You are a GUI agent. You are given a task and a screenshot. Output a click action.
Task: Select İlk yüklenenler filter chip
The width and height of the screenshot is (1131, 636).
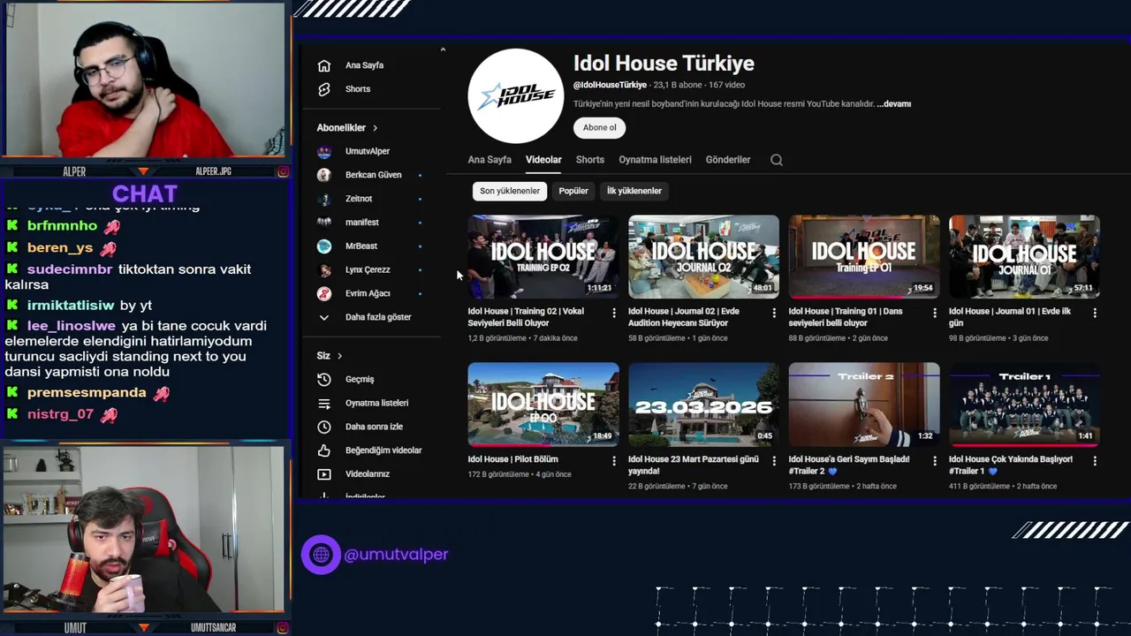(634, 191)
